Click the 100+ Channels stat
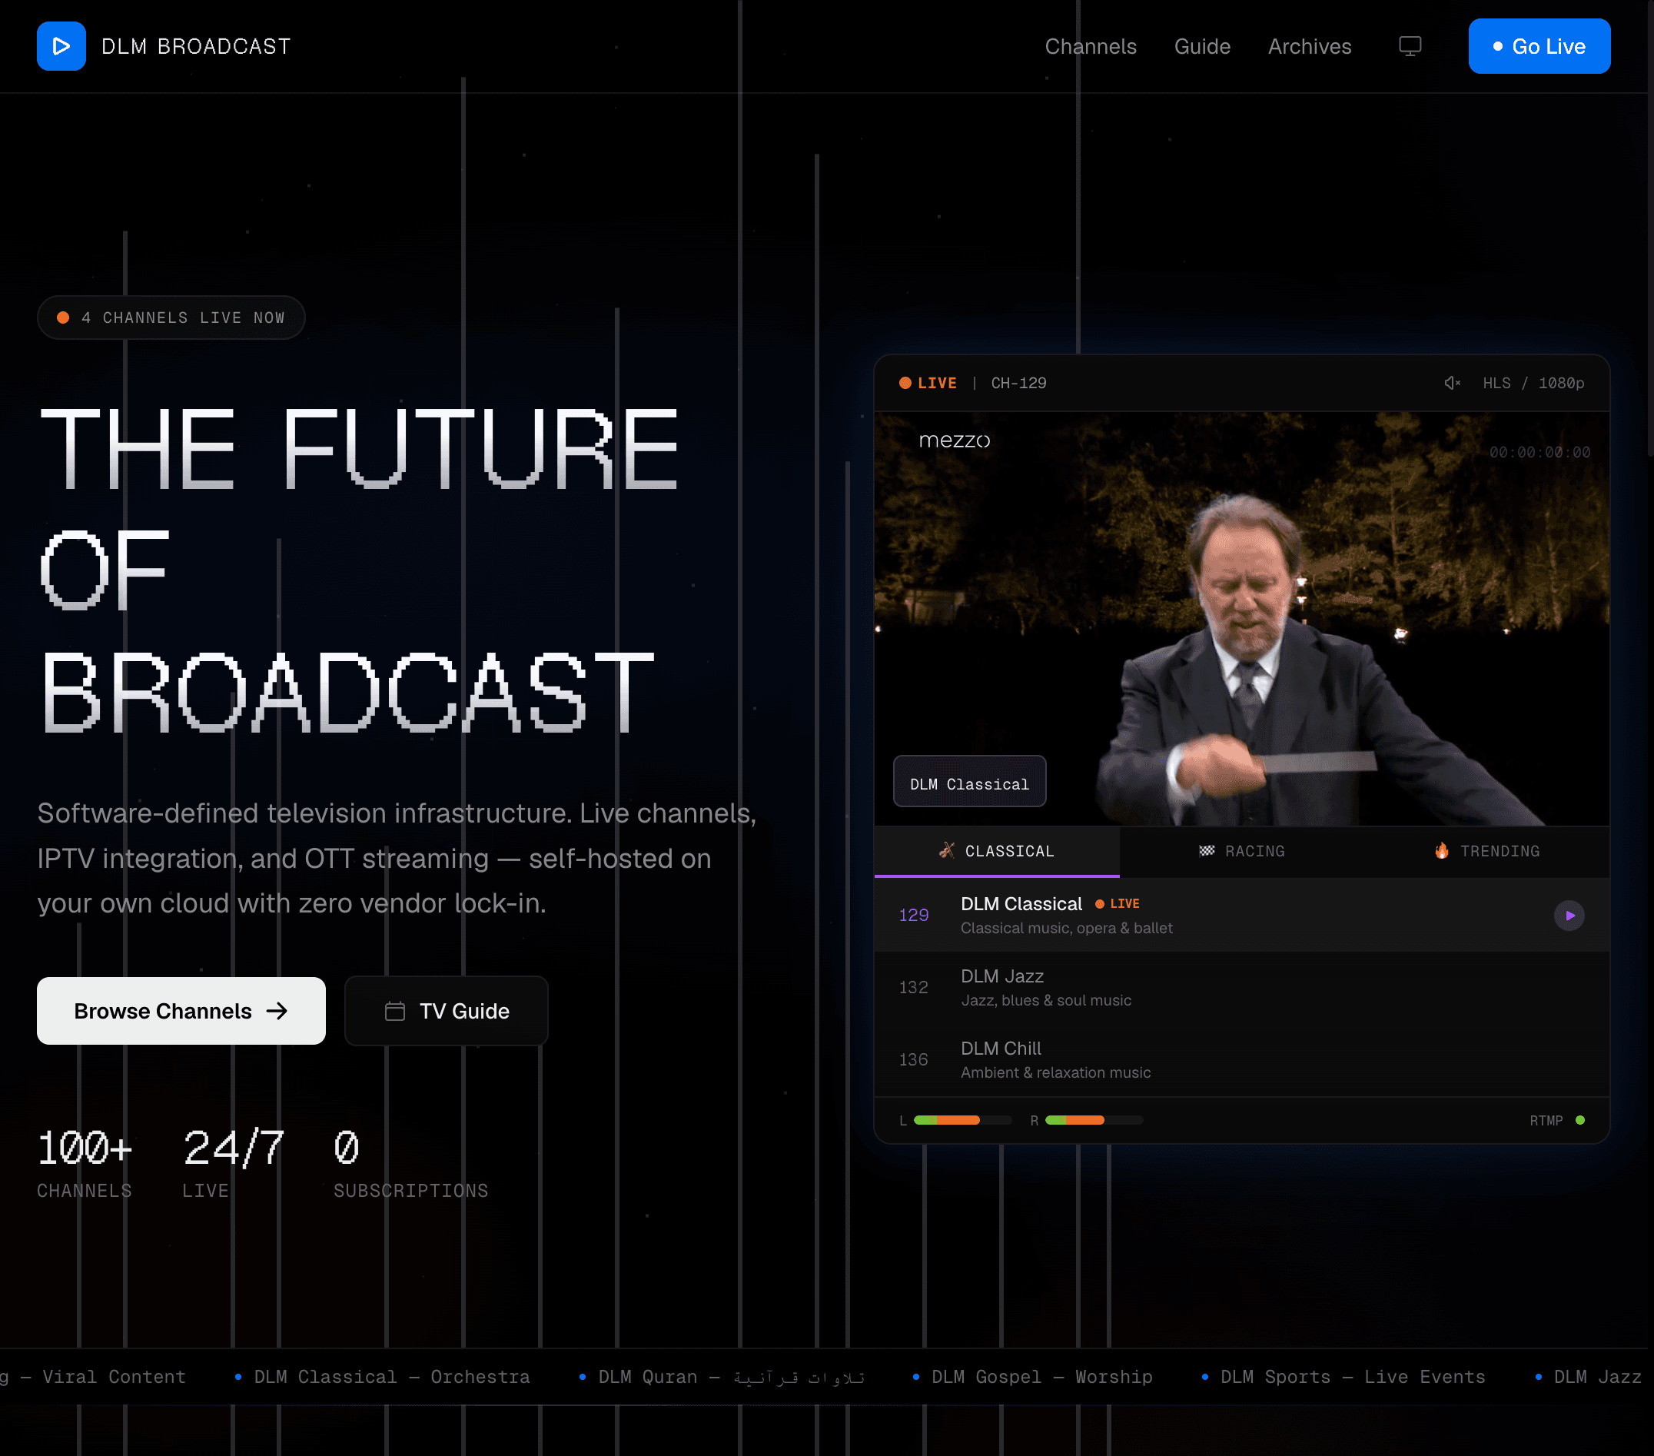Screen dimensions: 1654x1456 (85, 1163)
